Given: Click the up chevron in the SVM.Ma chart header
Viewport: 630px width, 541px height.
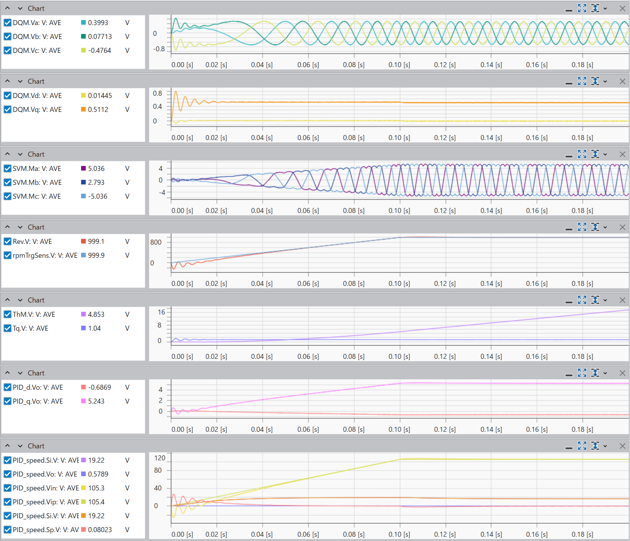Looking at the screenshot, I should click(x=7, y=154).
